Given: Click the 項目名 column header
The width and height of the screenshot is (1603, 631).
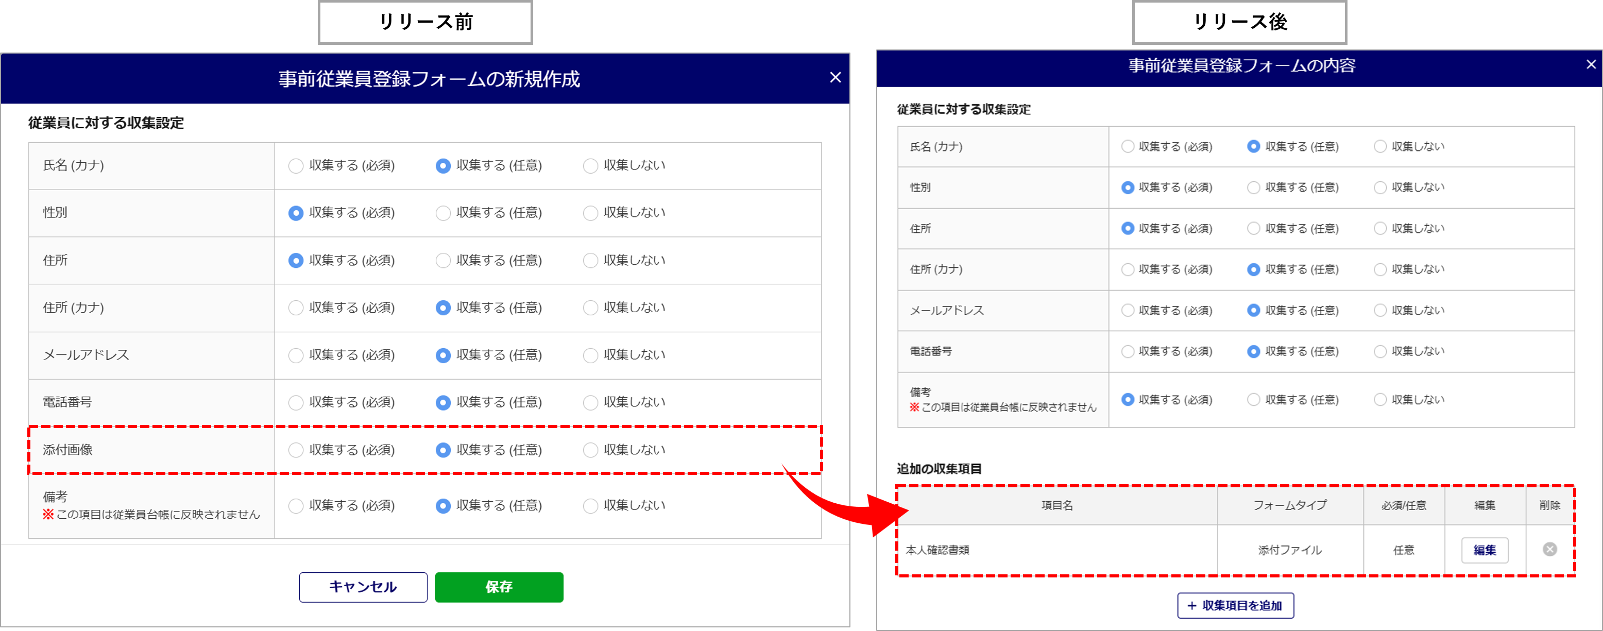Looking at the screenshot, I should (1056, 505).
